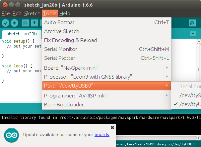
Task: Open the File menu
Action: (6, 14)
